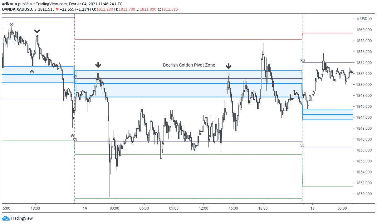Image resolution: width=377 pixels, height=224 pixels.
Task: Click the TradingView wordmark text
Action: point(22,218)
